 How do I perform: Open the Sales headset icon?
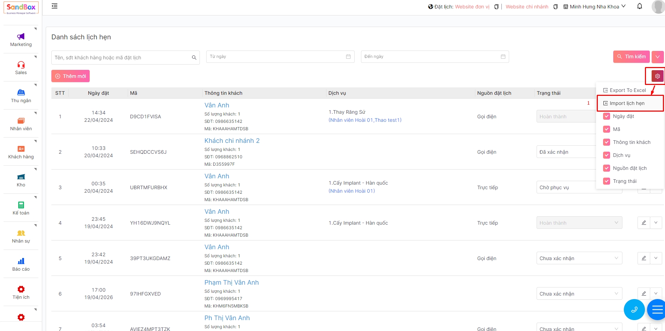tap(21, 65)
